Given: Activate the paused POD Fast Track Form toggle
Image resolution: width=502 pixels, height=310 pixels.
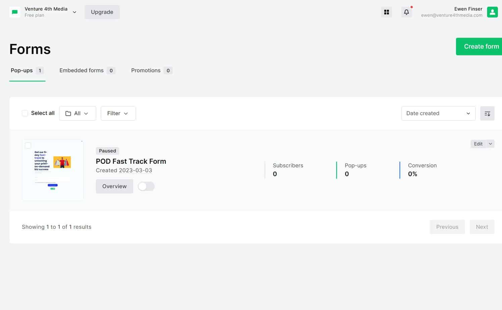Looking at the screenshot, I should [146, 186].
